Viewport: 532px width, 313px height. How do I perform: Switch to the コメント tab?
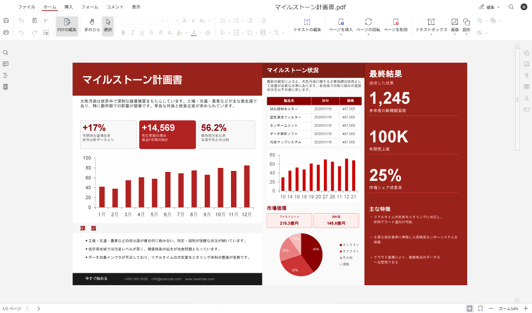(115, 7)
